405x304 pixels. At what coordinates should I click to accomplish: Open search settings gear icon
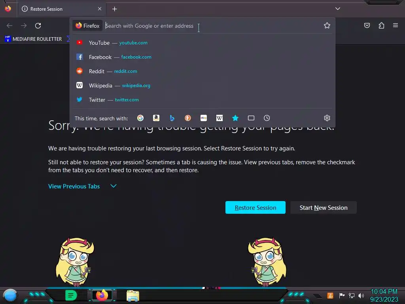pos(327,118)
